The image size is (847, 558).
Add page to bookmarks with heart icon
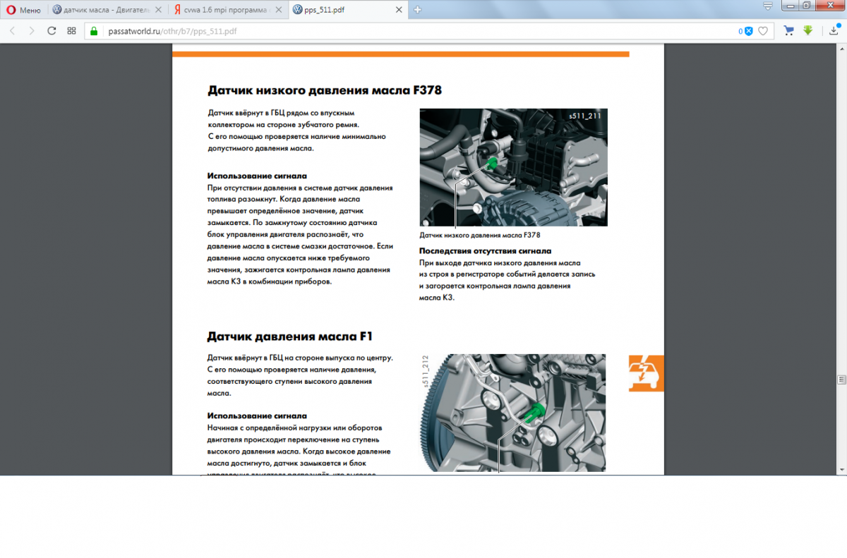click(x=763, y=31)
